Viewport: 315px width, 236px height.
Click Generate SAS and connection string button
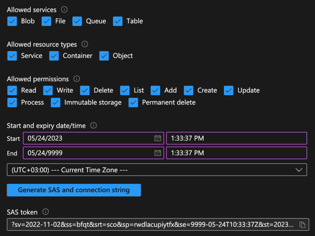[x=74, y=190]
